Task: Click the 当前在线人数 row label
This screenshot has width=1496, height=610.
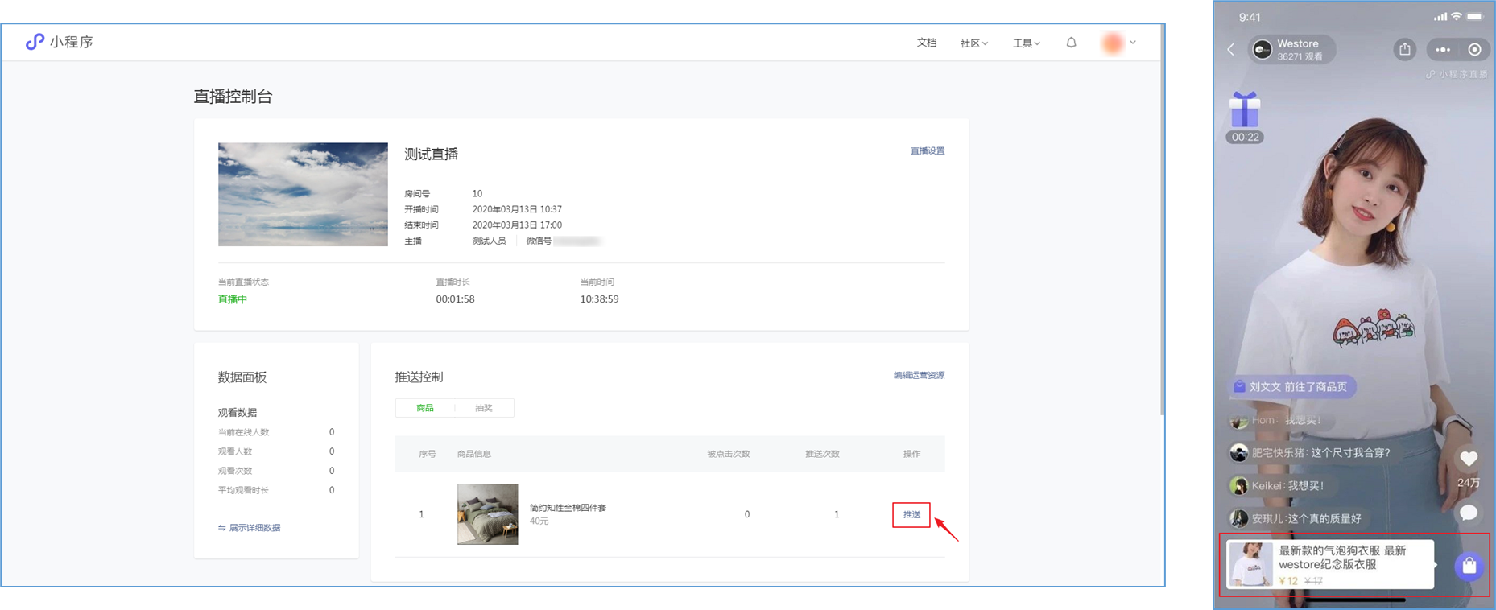Action: 243,432
